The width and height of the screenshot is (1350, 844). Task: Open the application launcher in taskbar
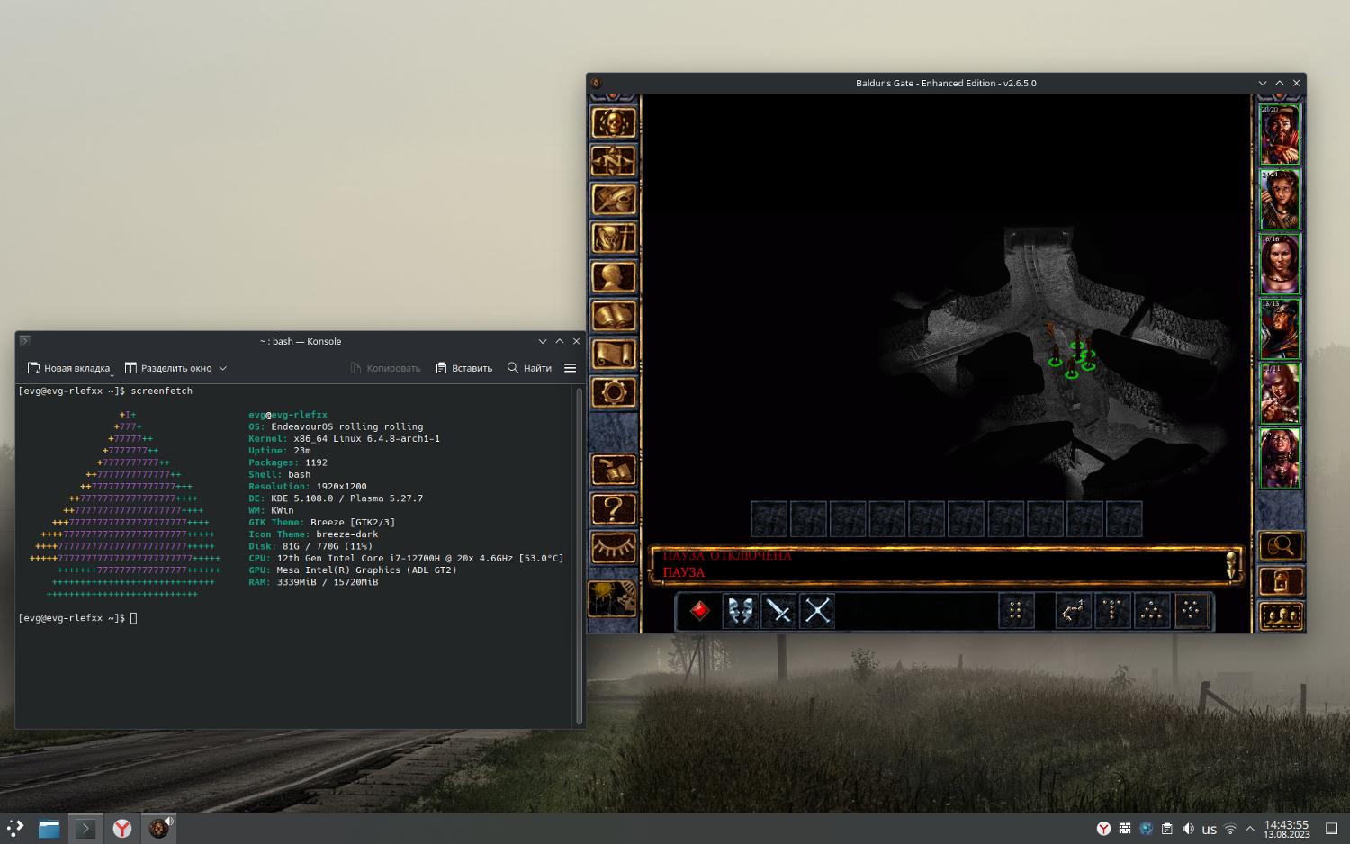pyautogui.click(x=14, y=829)
